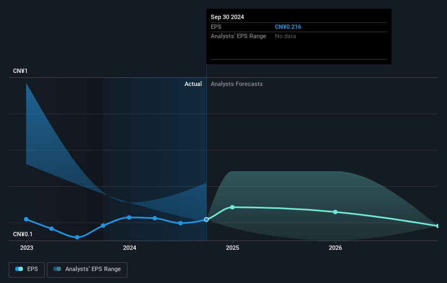Select the lowest EPS point in mid-2023

point(77,237)
